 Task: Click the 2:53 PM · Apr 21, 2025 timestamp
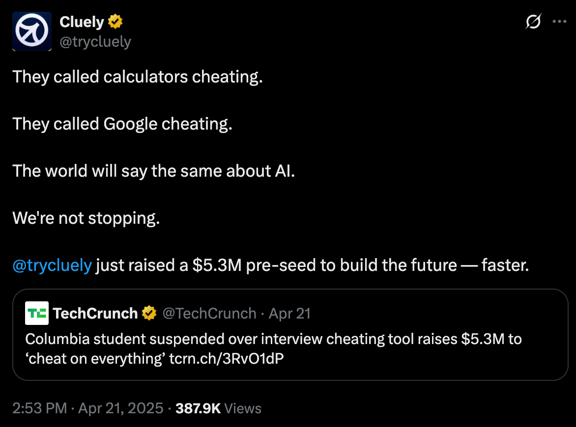pos(88,408)
